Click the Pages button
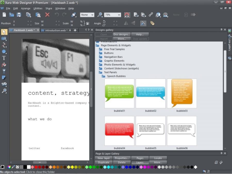The image size is (232, 174). (x=140, y=158)
